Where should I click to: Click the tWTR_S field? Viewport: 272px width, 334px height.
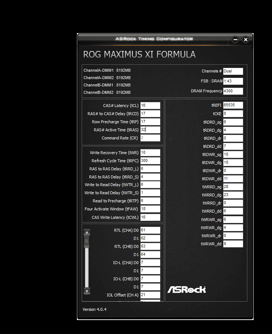coord(150,192)
